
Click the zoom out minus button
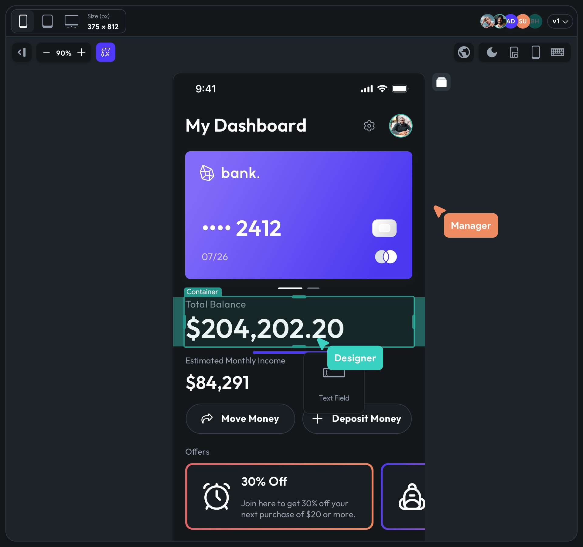point(46,52)
